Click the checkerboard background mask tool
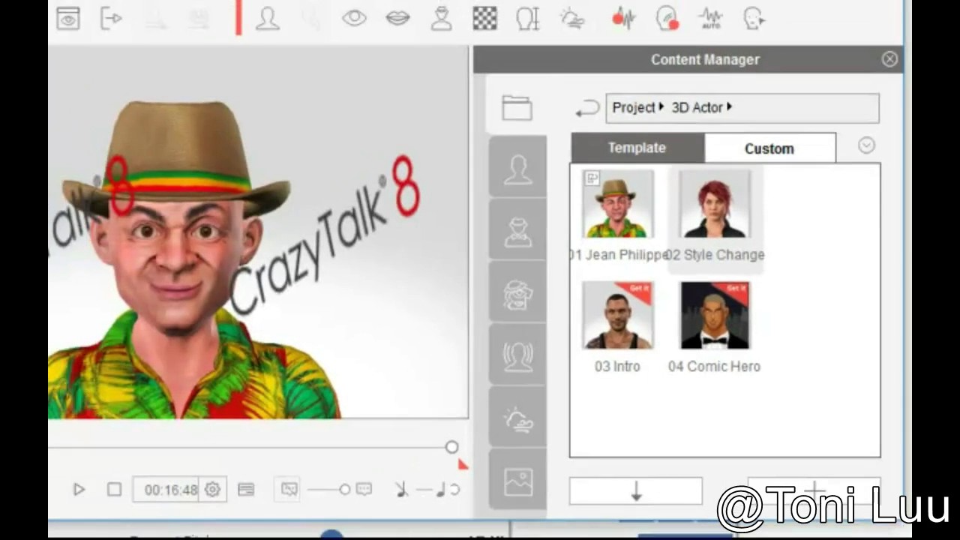The image size is (960, 540). coord(484,18)
